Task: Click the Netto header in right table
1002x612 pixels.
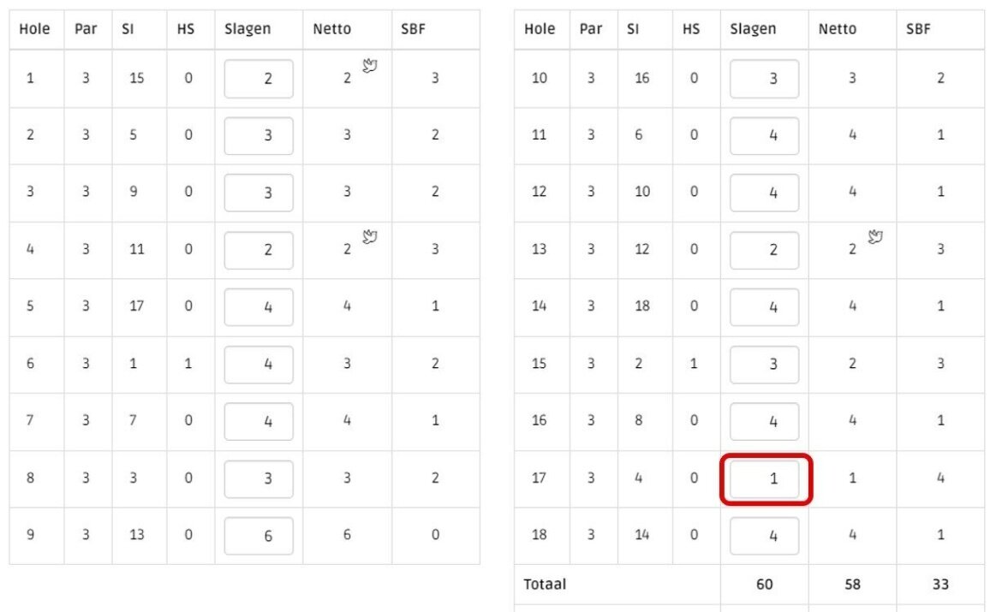Action: (837, 29)
